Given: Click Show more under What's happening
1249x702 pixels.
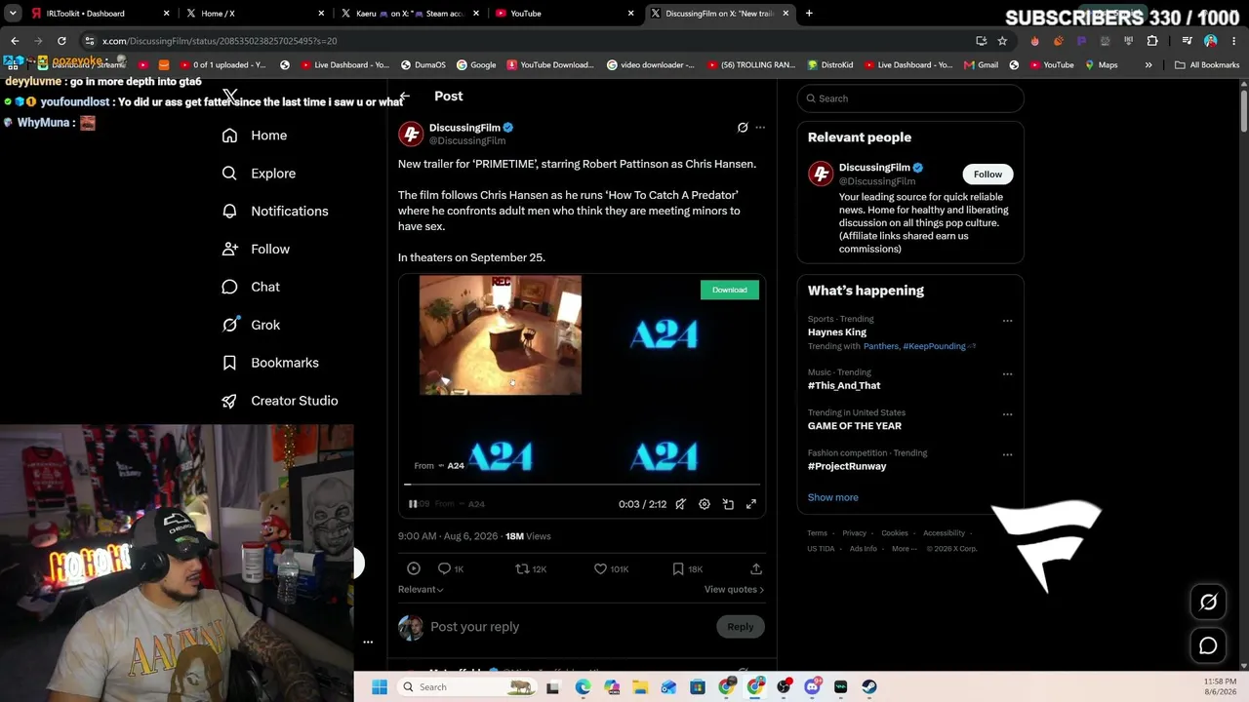Looking at the screenshot, I should [x=833, y=497].
